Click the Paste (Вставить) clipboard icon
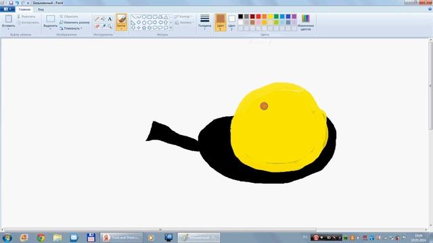Screen dimensions: 433x243 (9, 19)
